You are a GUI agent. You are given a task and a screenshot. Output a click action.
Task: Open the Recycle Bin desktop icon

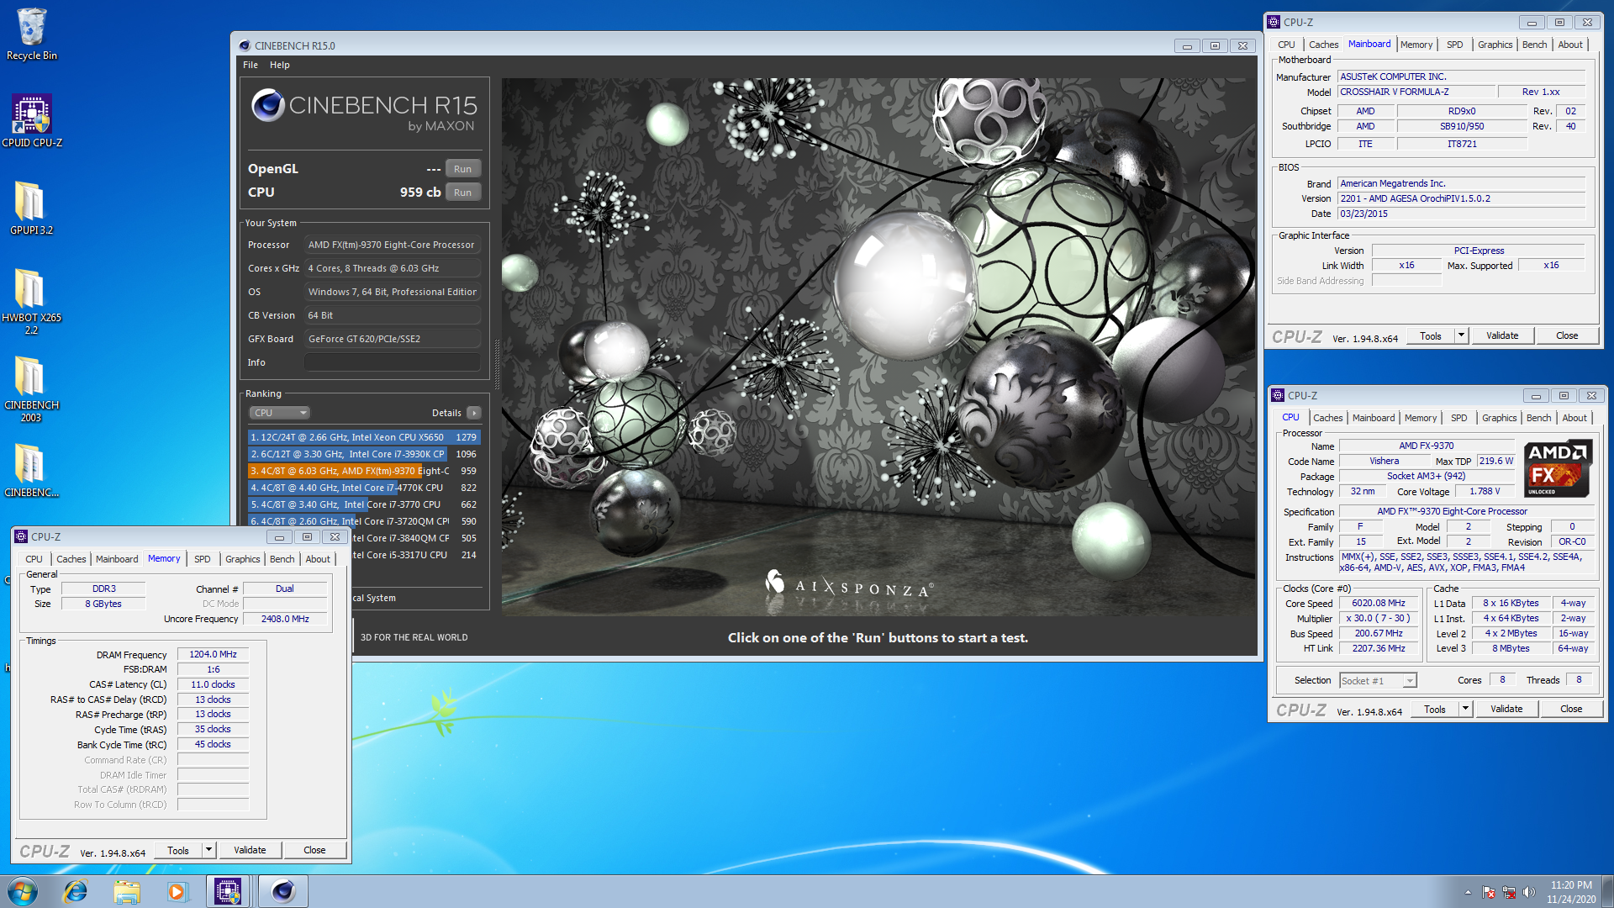pos(32,34)
